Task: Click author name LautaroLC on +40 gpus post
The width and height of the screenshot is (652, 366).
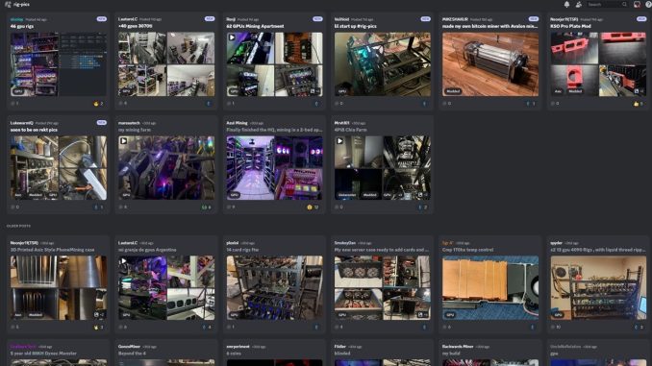Action: click(128, 19)
